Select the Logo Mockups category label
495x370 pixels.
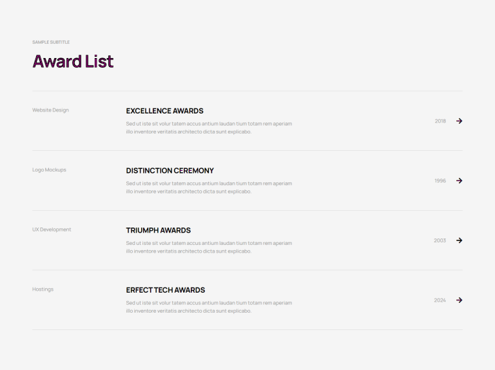49,170
